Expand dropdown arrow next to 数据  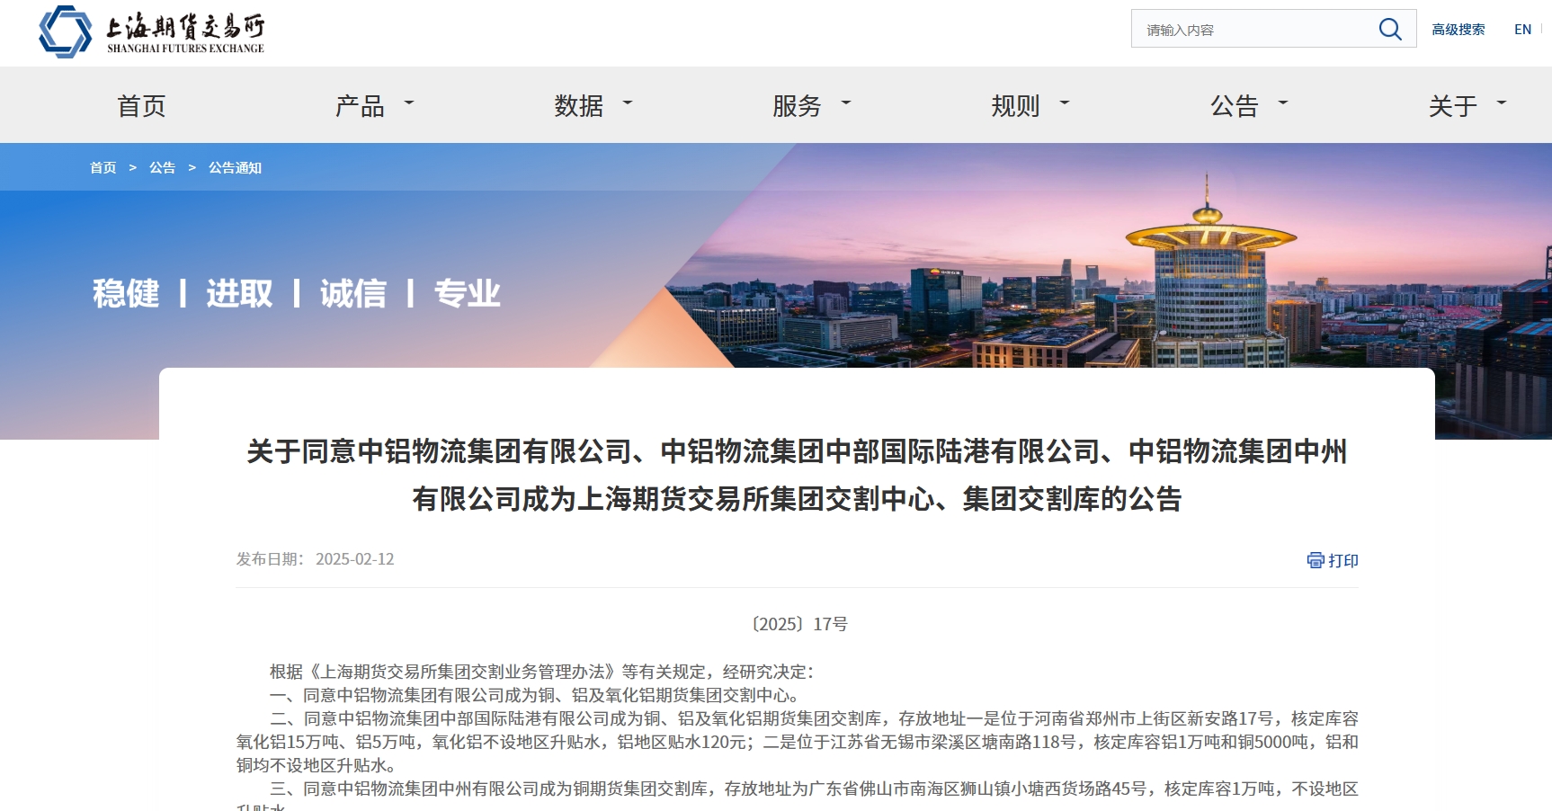coord(628,103)
